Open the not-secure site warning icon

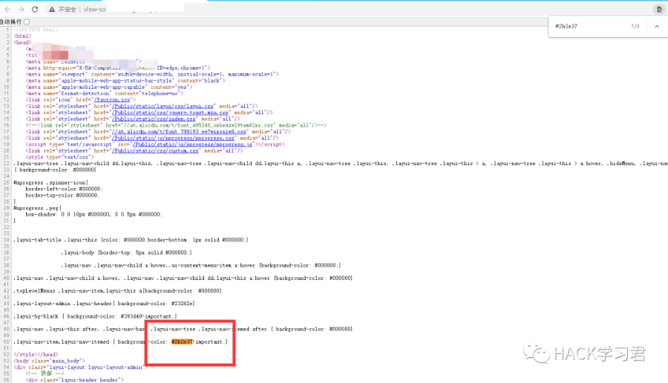(x=51, y=10)
